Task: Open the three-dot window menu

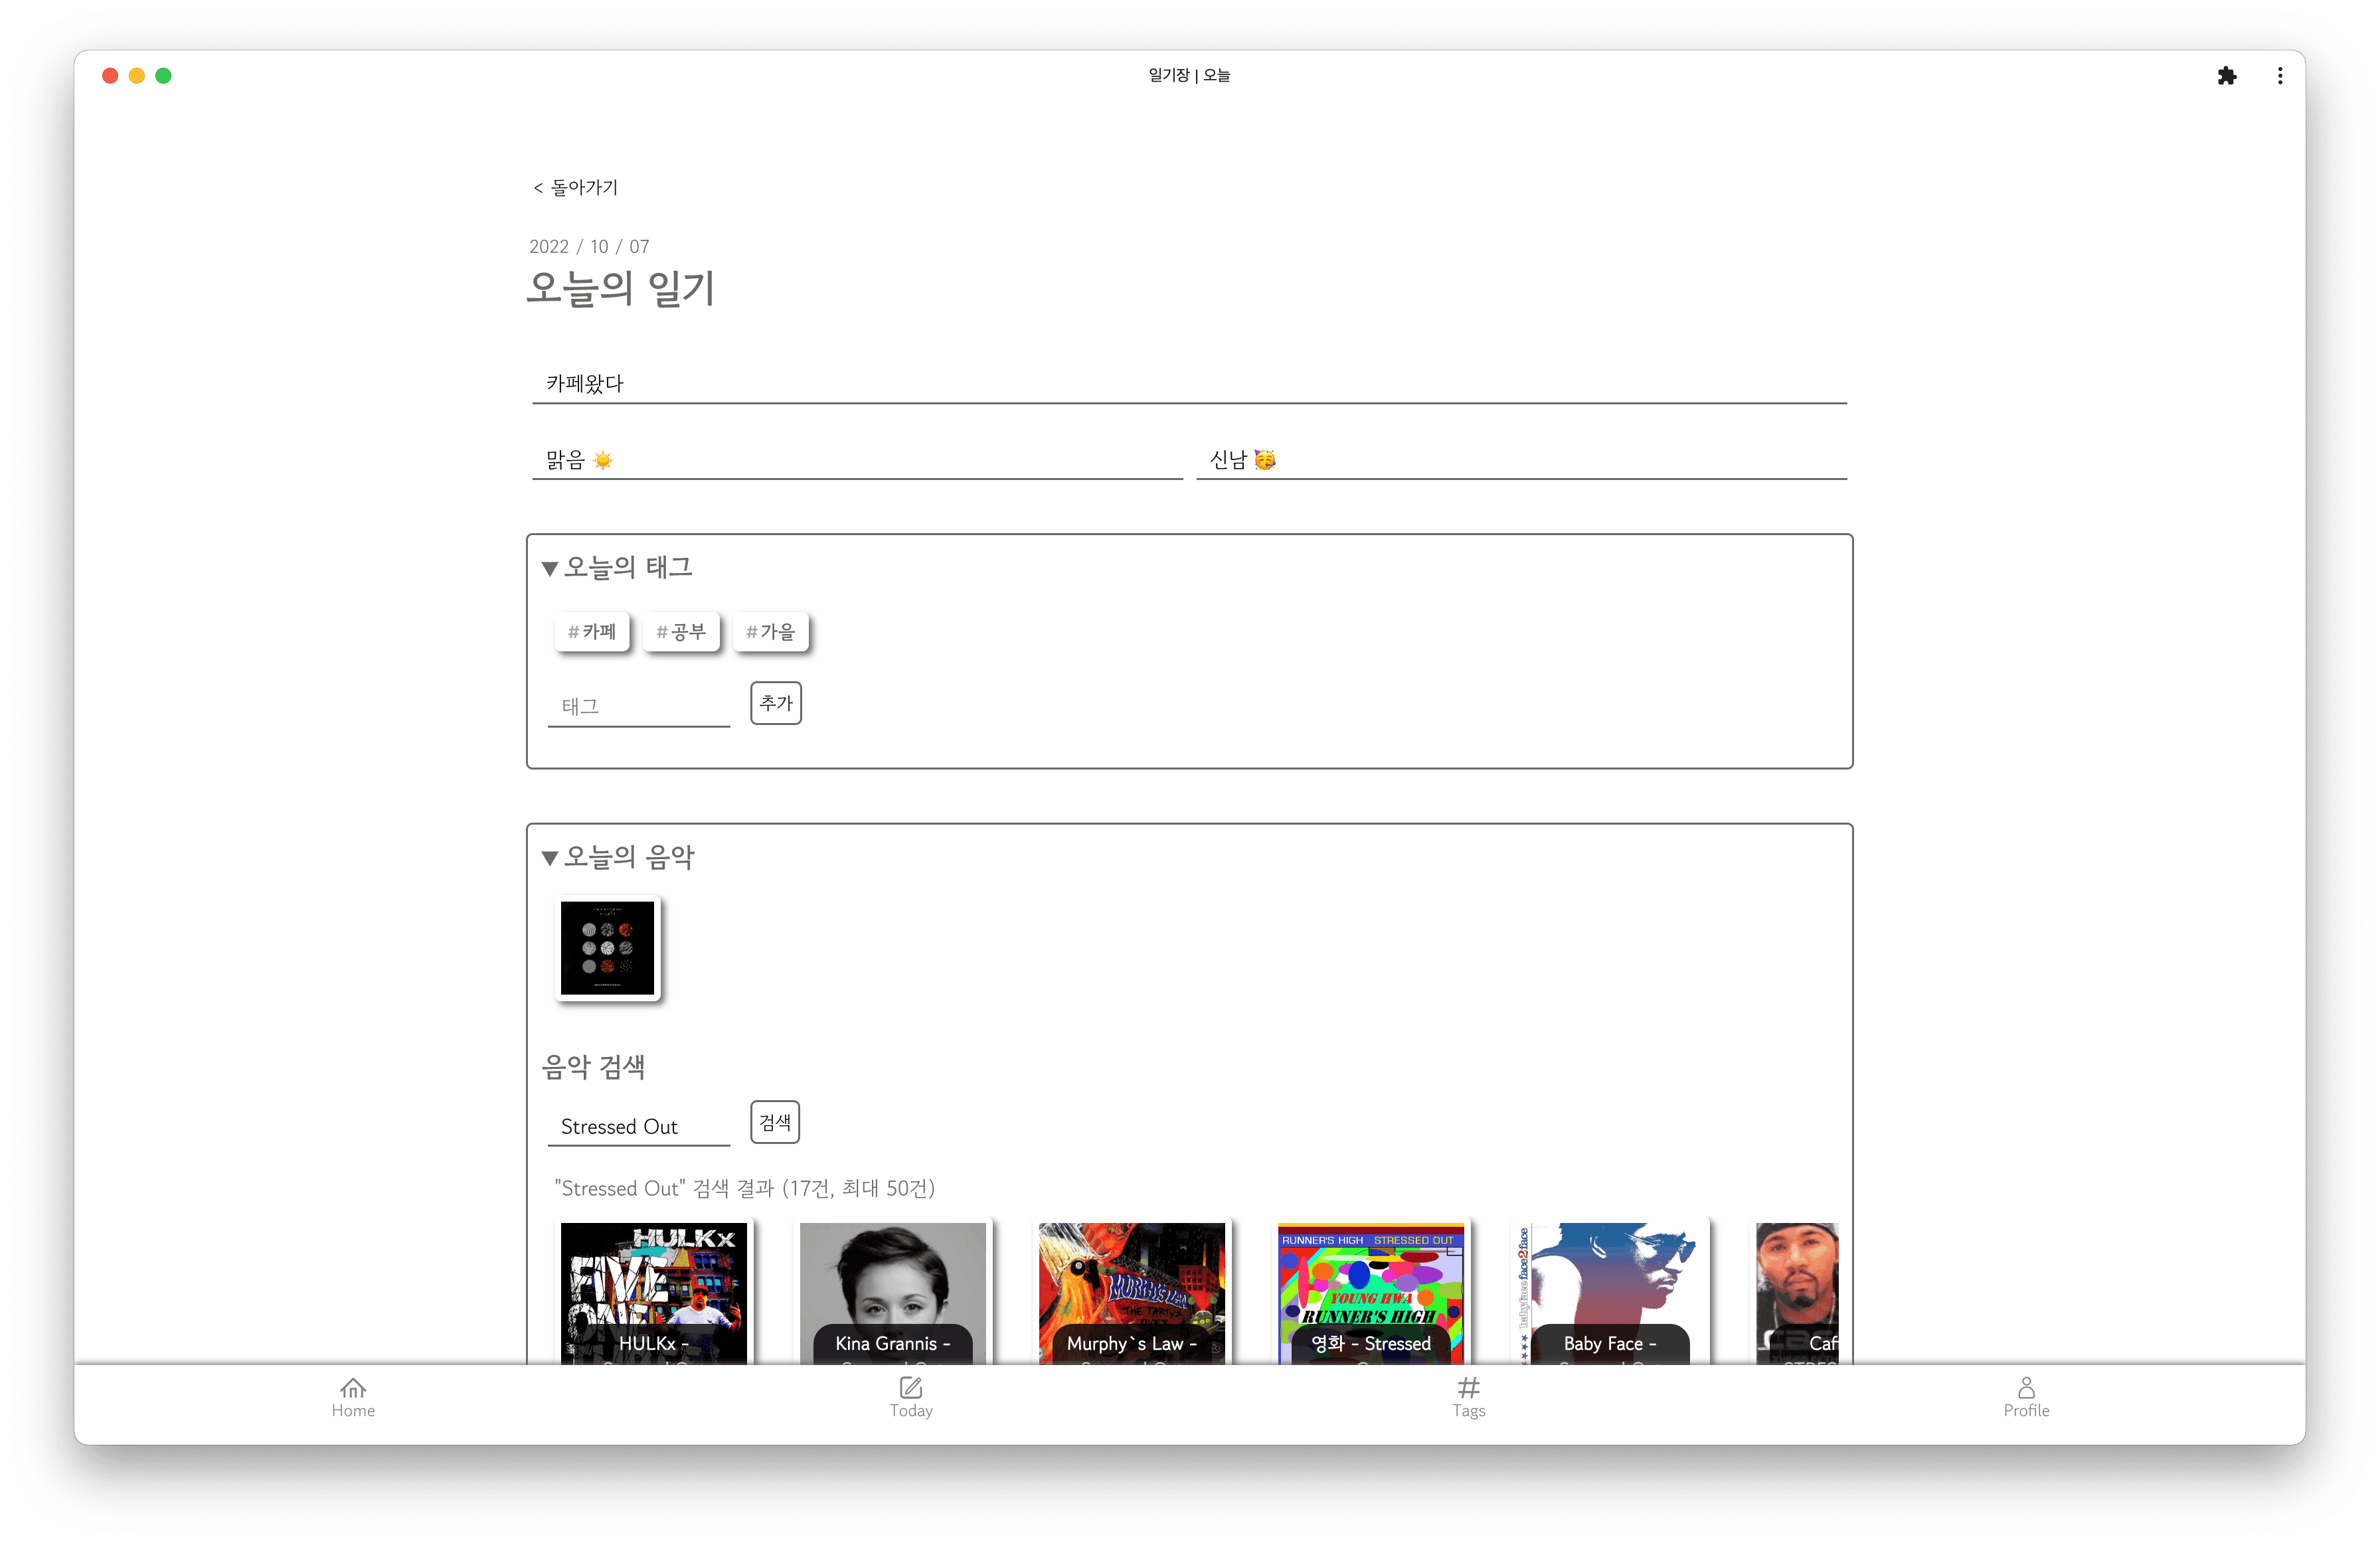Action: point(2279,76)
